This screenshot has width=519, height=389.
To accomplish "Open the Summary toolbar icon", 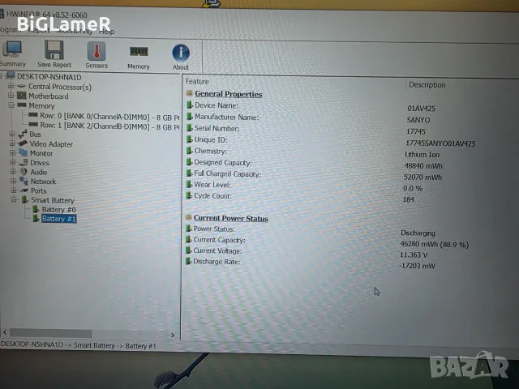I will point(12,53).
